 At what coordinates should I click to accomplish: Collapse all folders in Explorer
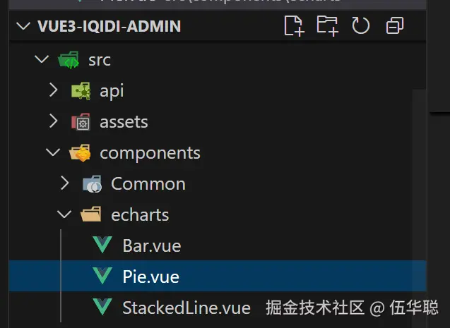point(395,27)
